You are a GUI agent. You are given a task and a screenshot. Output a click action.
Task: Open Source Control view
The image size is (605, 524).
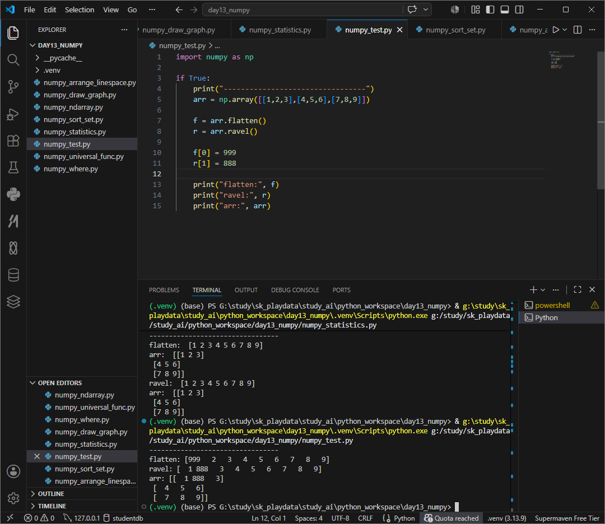pyautogui.click(x=13, y=87)
